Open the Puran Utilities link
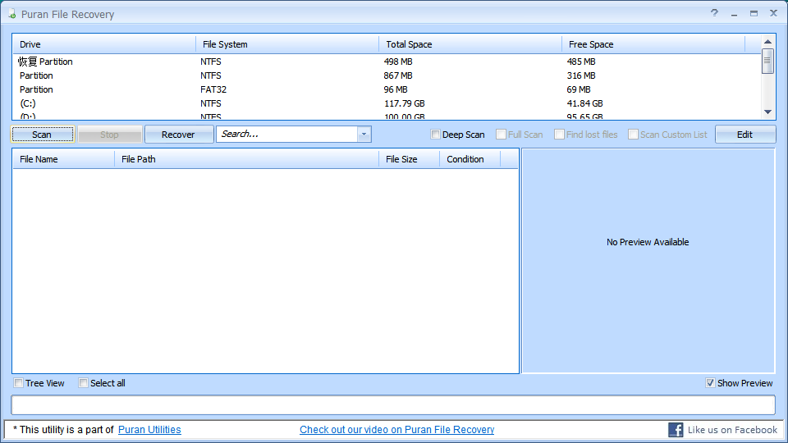 (149, 429)
